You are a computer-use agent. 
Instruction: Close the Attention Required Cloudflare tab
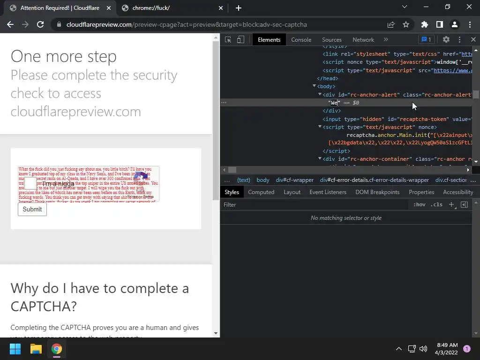pyautogui.click(x=109, y=8)
